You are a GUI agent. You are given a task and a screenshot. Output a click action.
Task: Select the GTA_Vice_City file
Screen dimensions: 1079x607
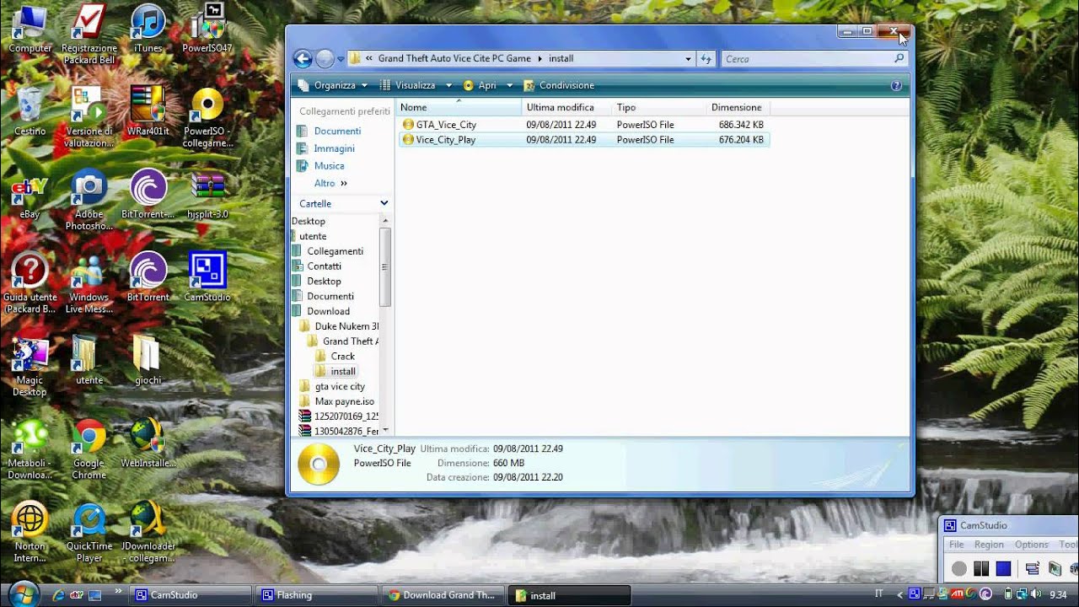coord(446,125)
